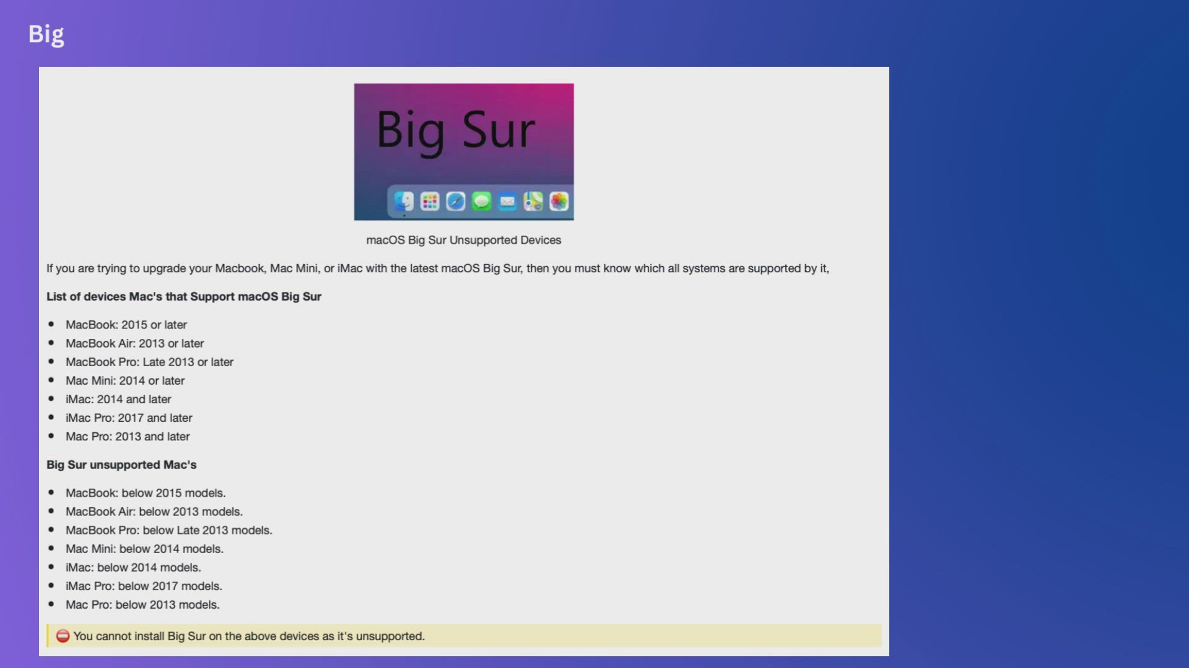Click the "Mac Pro: below 2013 models" item
The image size is (1189, 668).
[x=142, y=604]
